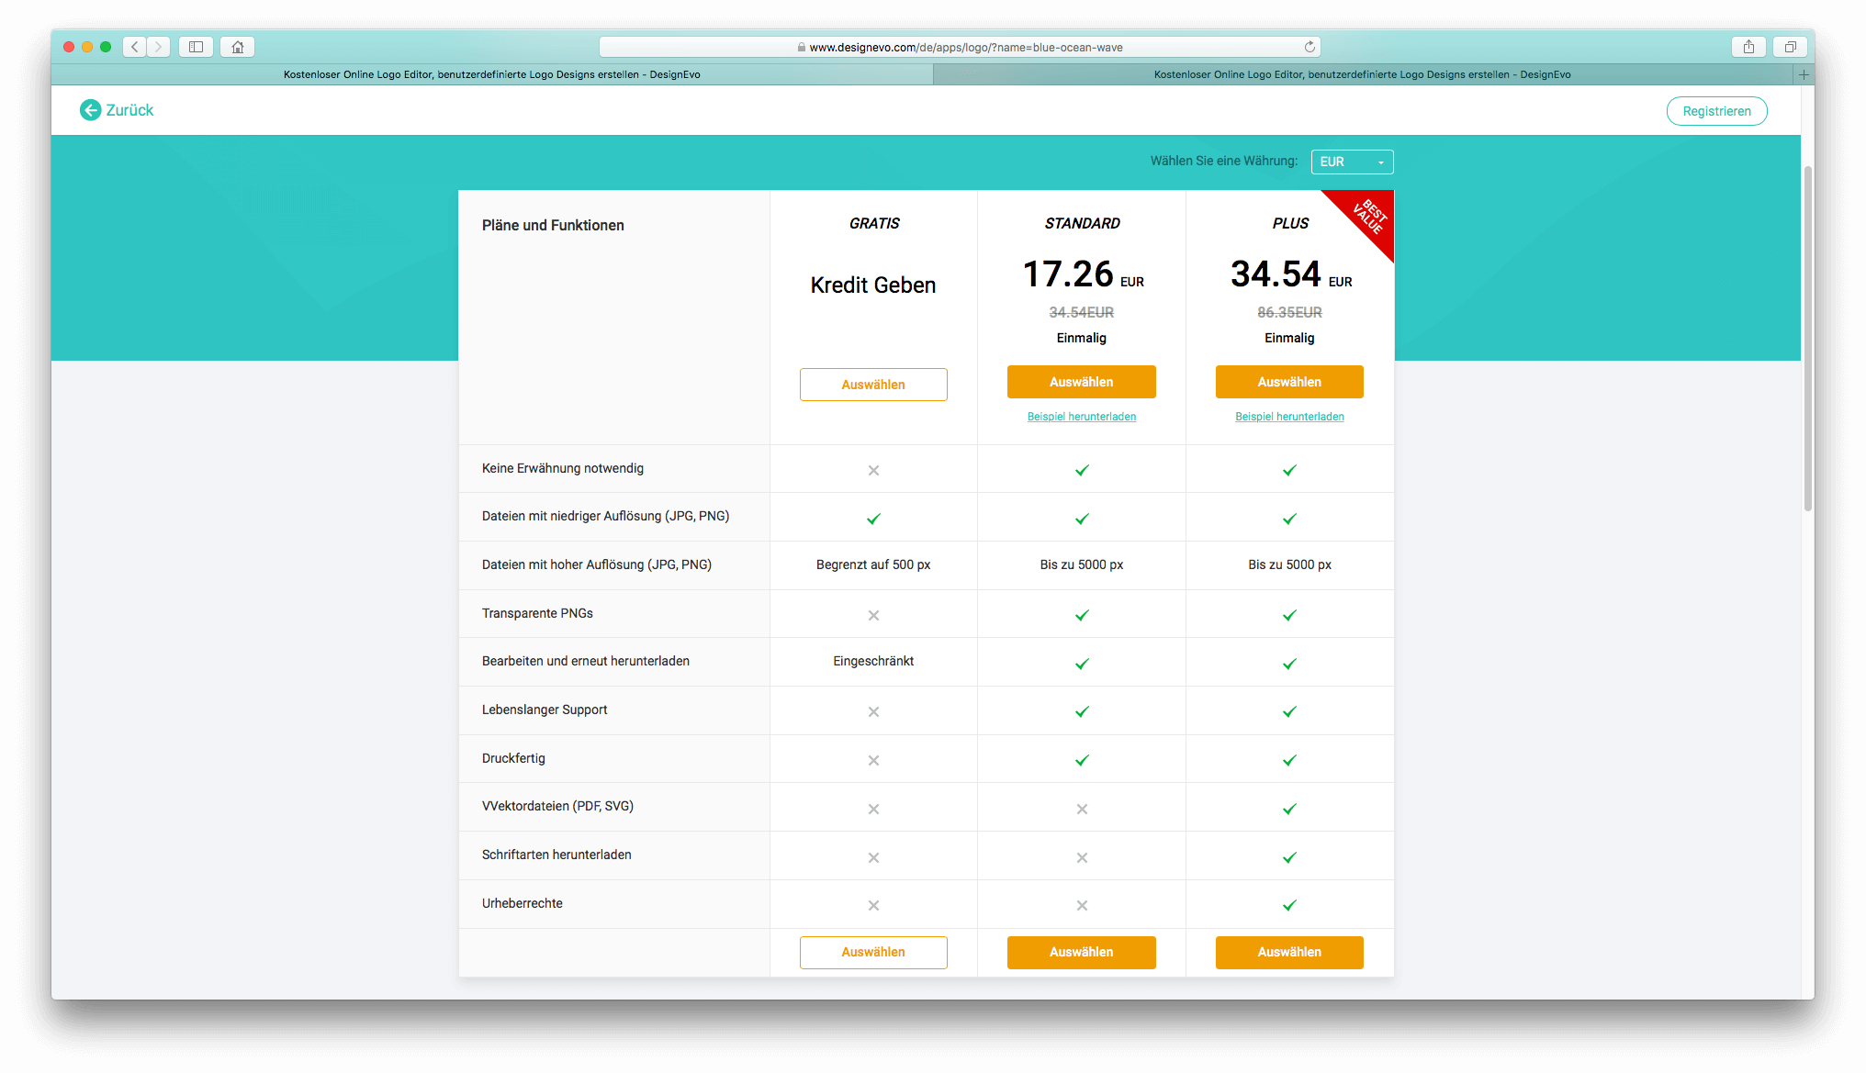Select PLUS plan Auswählen button at bottom
Viewport: 1866px width, 1073px height.
1288,952
